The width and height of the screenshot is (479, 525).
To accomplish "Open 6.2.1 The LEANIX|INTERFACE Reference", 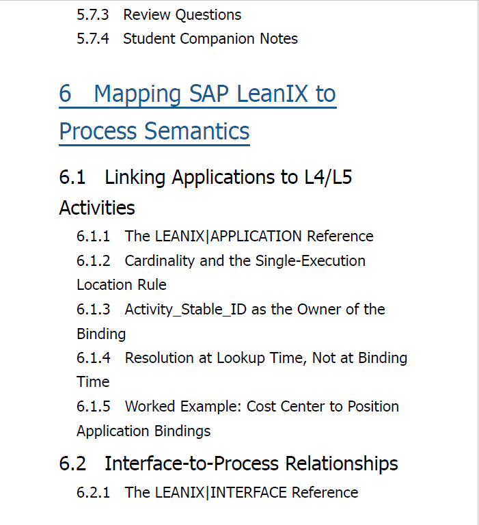I will click(x=217, y=493).
